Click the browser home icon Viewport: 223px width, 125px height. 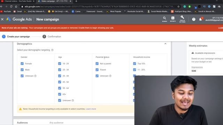click(16, 7)
